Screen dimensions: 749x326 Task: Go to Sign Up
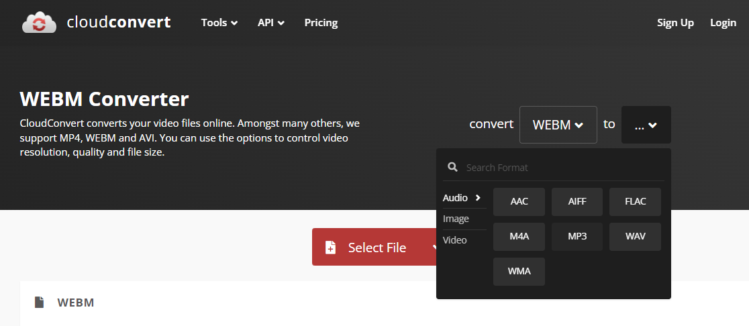675,22
